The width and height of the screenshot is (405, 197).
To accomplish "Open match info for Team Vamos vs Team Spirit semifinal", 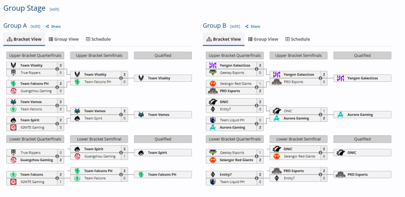I will tap(121, 115).
